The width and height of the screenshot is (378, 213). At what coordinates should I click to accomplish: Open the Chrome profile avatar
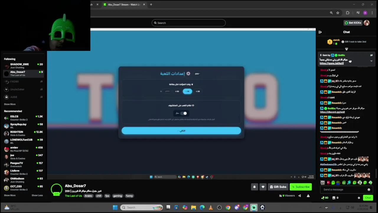tap(365, 13)
